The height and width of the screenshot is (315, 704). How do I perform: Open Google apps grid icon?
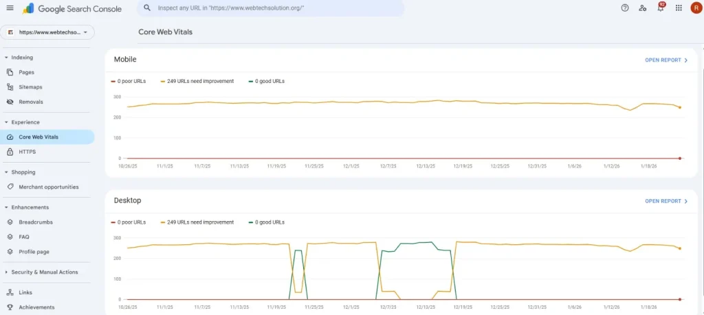click(x=679, y=8)
